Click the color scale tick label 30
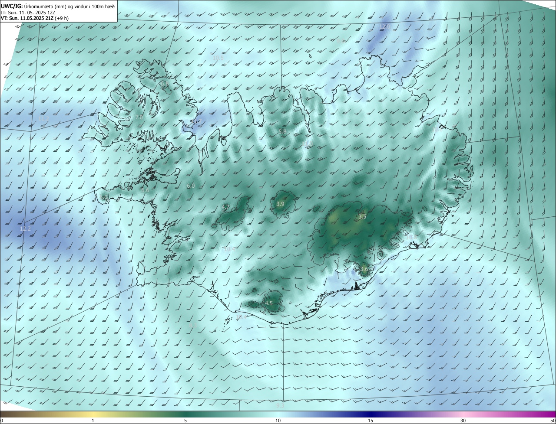The height and width of the screenshot is (424, 556). point(463,421)
